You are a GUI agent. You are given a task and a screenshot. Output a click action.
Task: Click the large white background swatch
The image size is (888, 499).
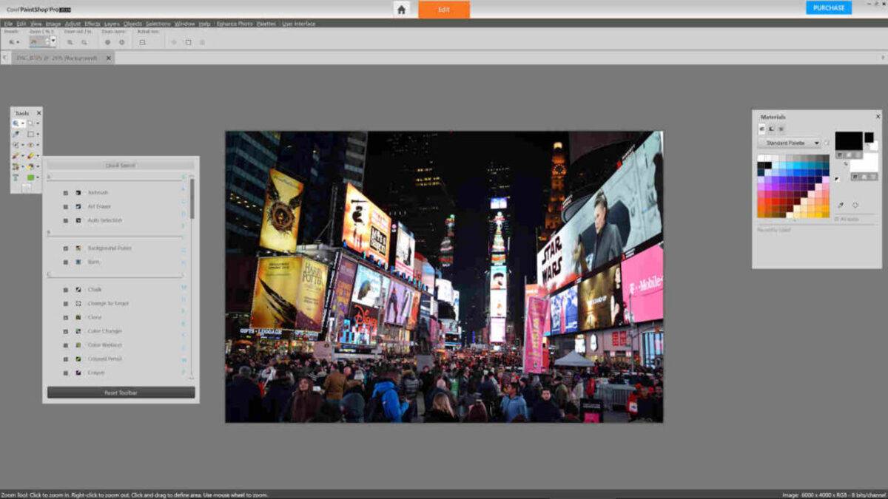(864, 162)
